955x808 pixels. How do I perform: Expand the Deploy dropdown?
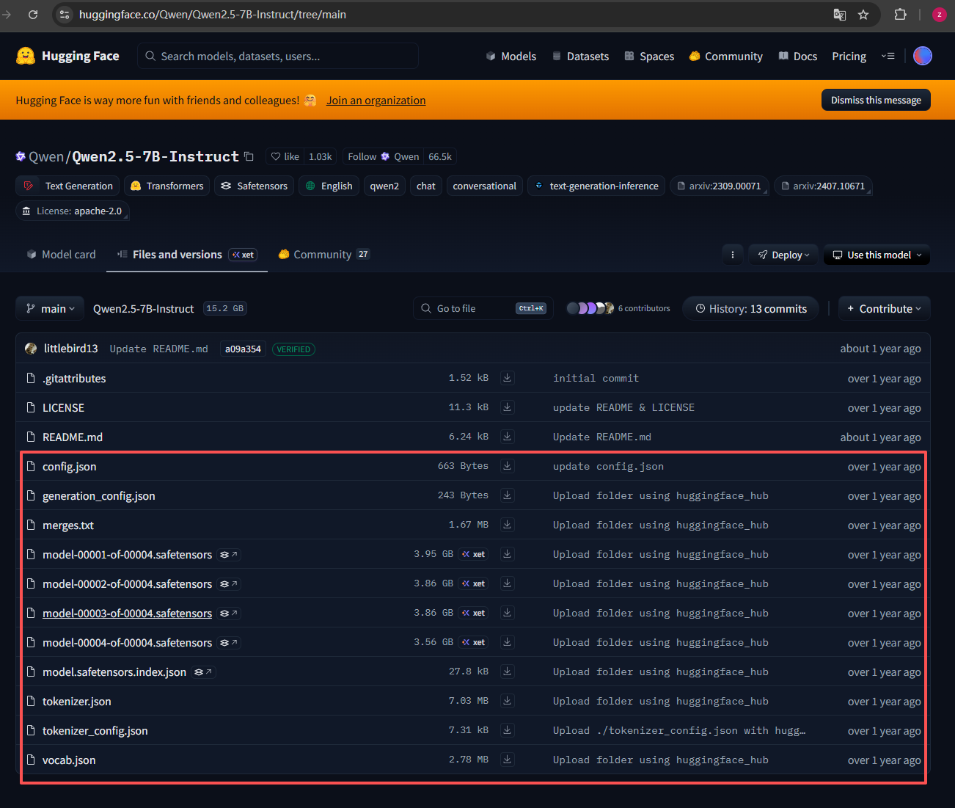tap(783, 255)
